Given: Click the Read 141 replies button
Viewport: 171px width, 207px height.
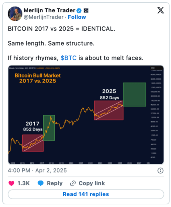Looking at the screenshot, I should (x=86, y=194).
